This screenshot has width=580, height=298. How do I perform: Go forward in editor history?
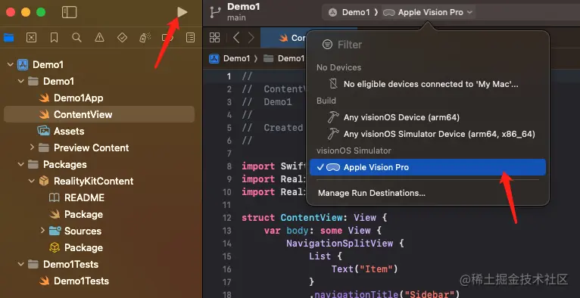251,37
